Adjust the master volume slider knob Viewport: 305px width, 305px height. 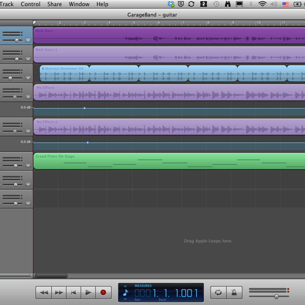coord(276,296)
